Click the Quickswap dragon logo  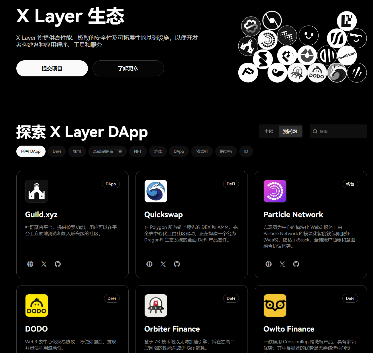tap(156, 191)
